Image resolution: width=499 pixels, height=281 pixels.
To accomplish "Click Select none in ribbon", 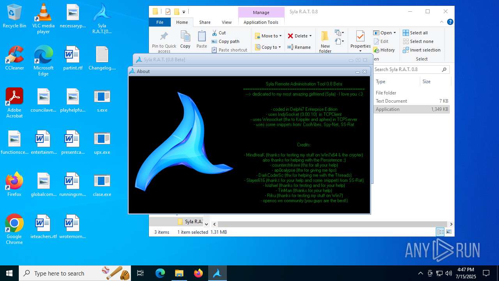I will coord(418,41).
